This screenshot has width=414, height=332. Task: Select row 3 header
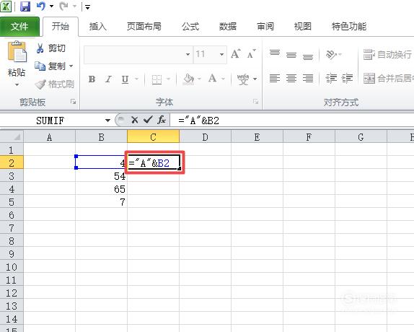[x=12, y=176]
